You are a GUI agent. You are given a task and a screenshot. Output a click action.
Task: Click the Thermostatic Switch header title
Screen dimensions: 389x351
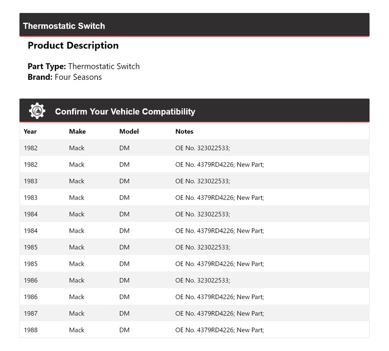(64, 26)
